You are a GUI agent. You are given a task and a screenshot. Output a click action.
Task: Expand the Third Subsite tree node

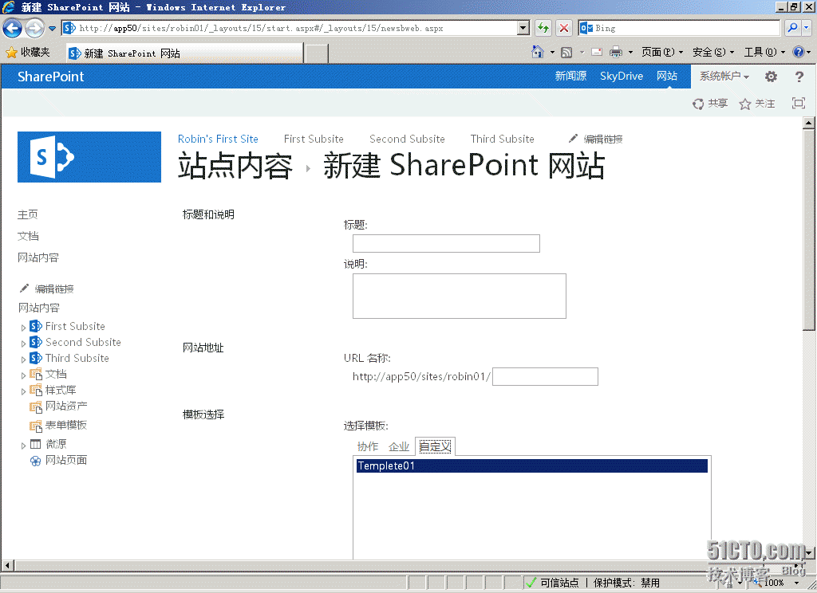click(23, 359)
